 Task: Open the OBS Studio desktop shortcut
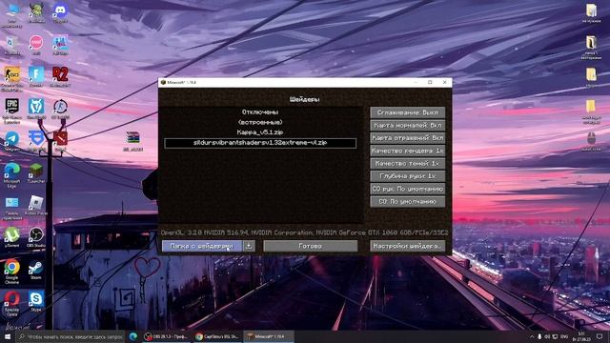coord(36,237)
